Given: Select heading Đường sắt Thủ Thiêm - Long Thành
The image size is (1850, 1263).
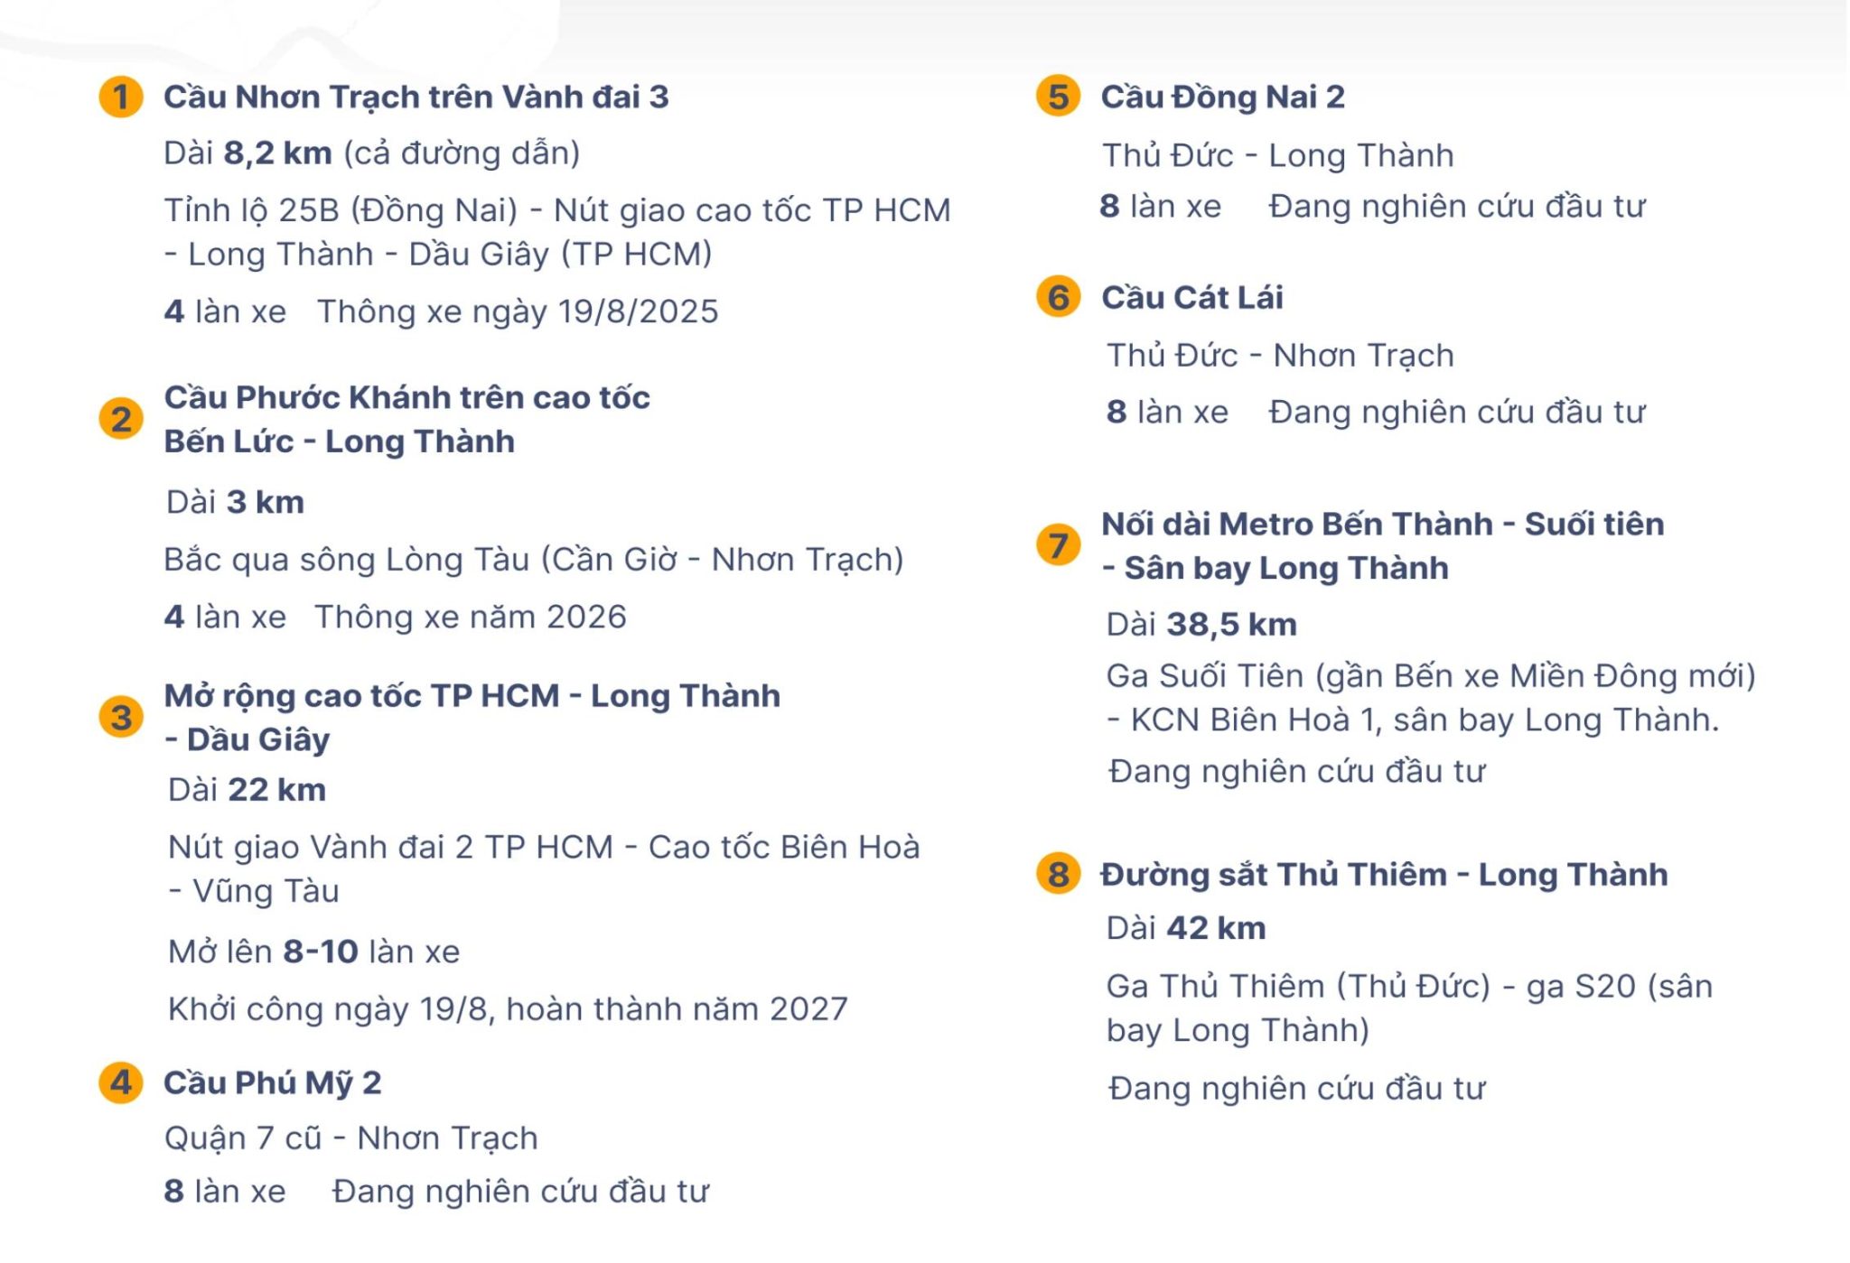Looking at the screenshot, I should [1384, 874].
